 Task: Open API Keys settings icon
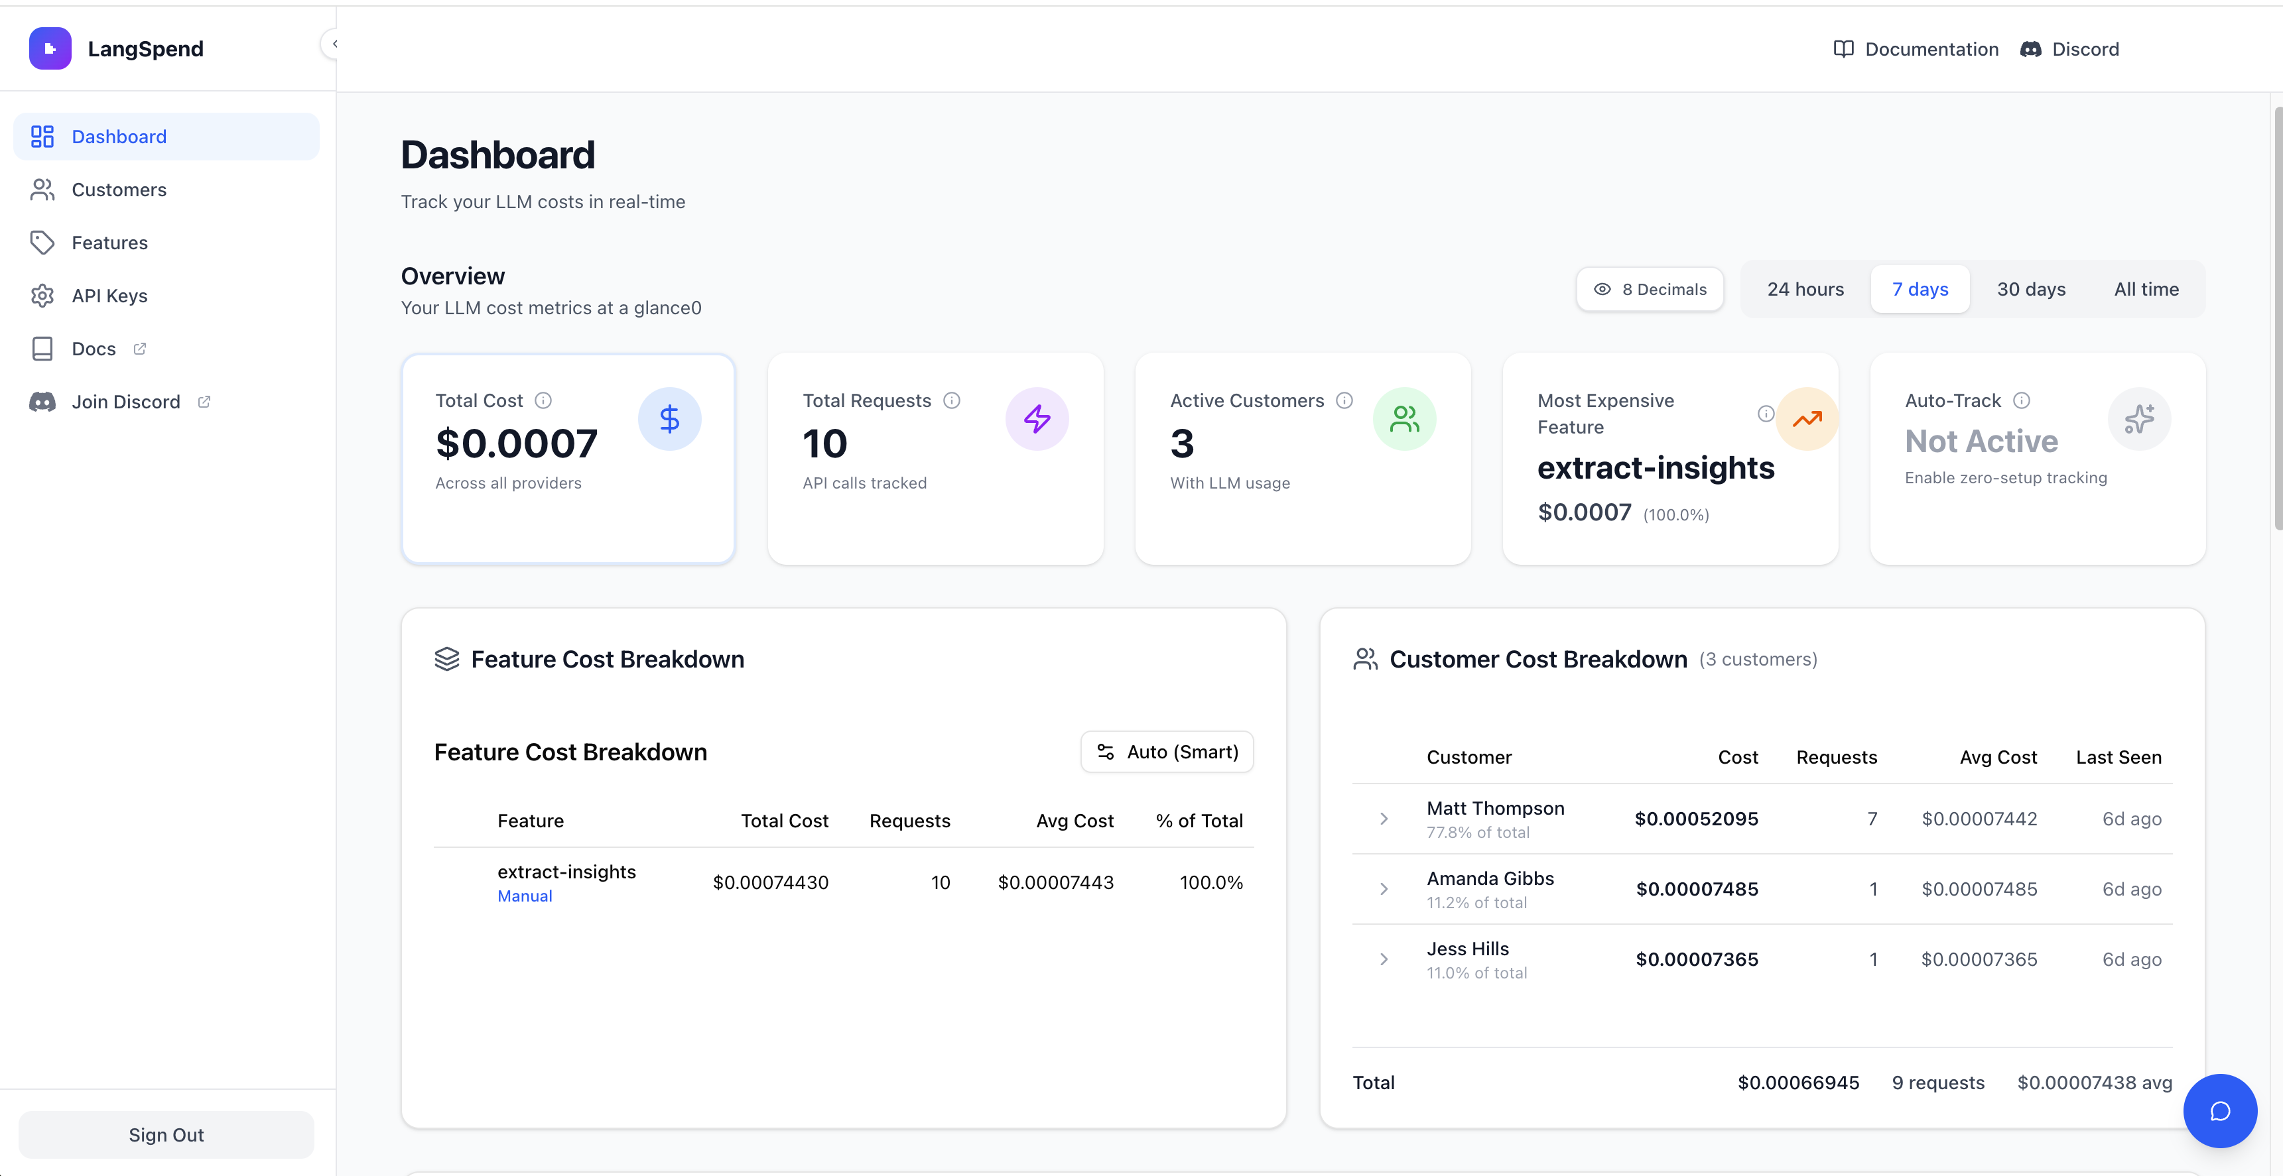click(42, 295)
